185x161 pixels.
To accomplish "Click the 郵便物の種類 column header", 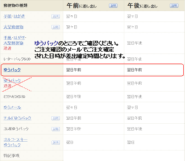I will (x=15, y=5).
